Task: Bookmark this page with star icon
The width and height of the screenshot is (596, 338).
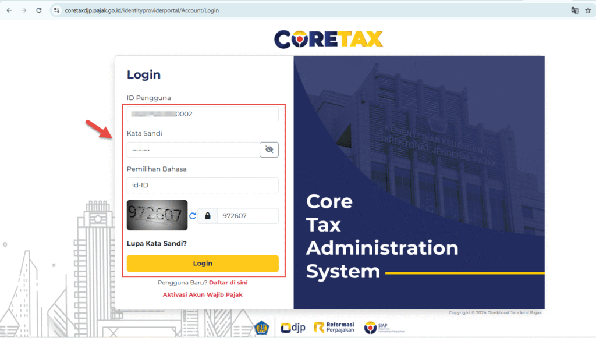Action: click(x=588, y=10)
